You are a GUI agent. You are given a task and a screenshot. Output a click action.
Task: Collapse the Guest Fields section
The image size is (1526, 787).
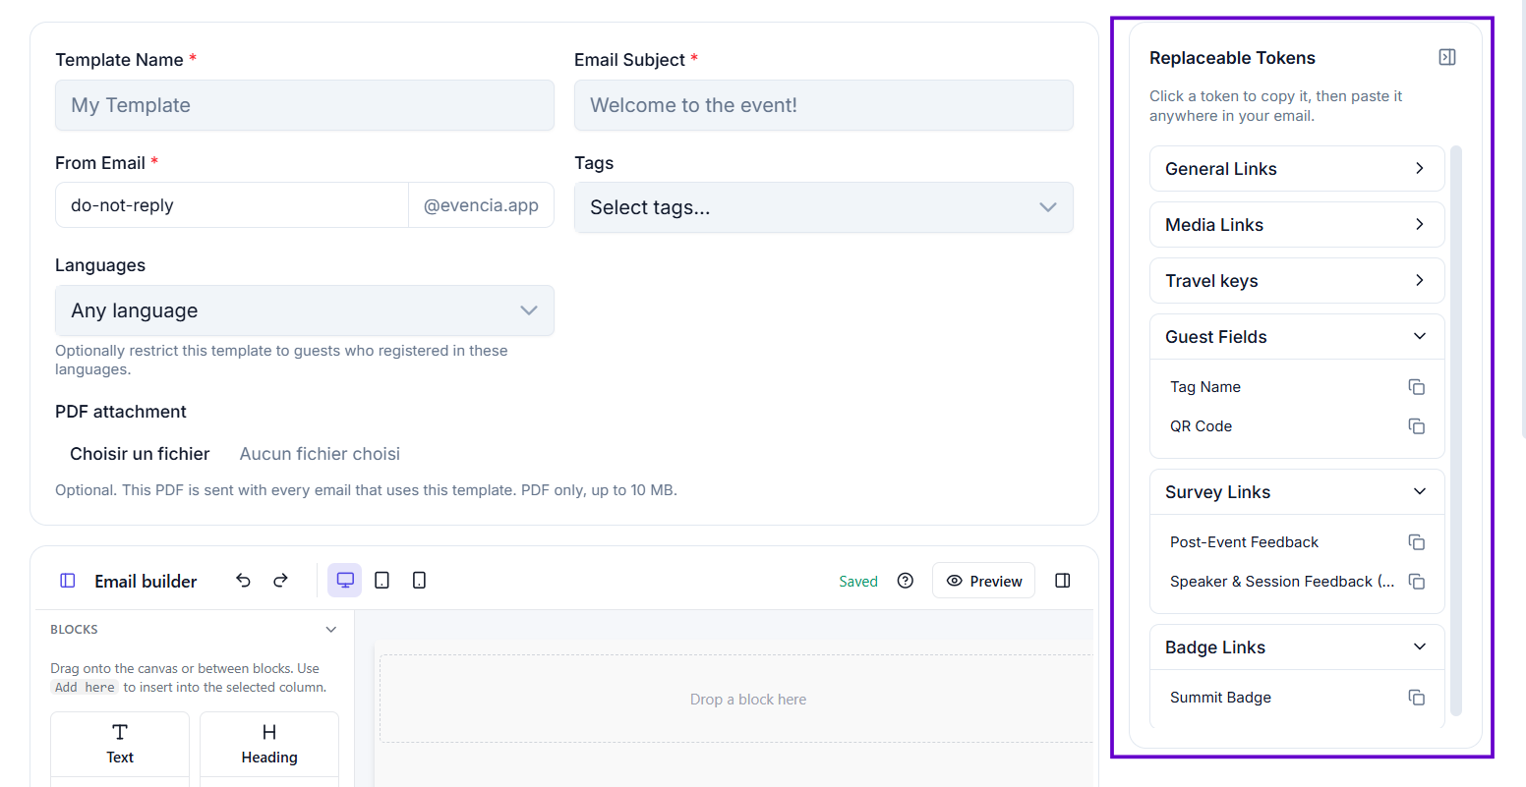point(1297,337)
